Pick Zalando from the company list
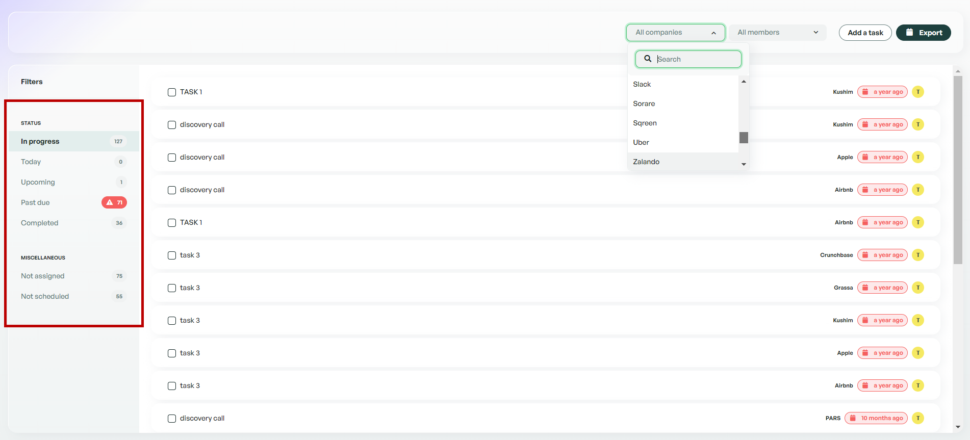Screen dimensions: 970x440 coord(683,162)
